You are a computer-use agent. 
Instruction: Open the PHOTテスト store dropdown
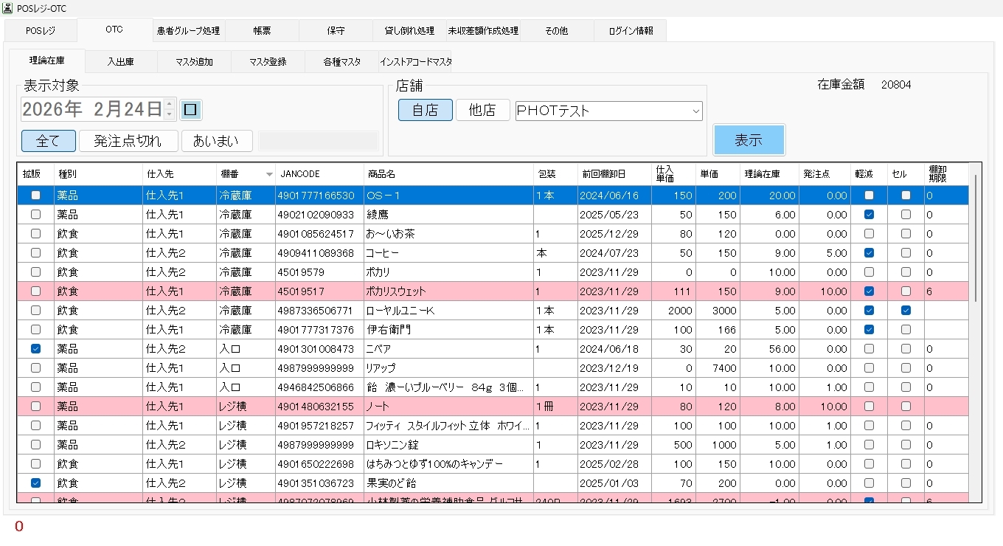695,111
